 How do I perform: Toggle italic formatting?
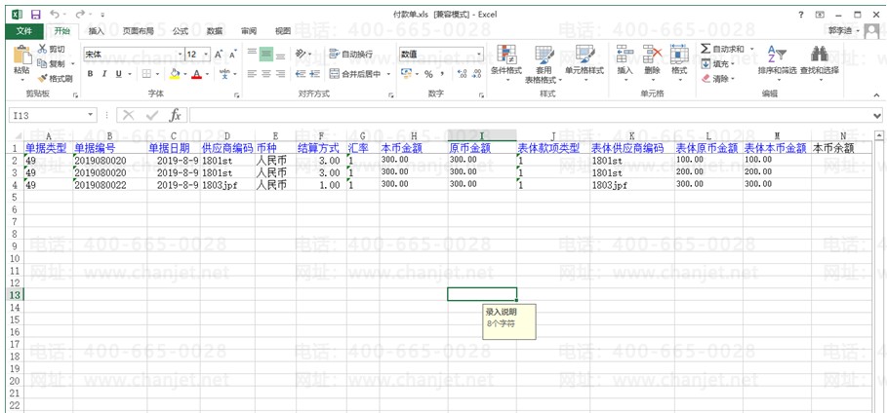[104, 74]
